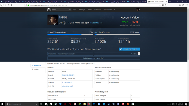189x106 pixels.
Task: Click the games played progress bar
Action: pyautogui.click(x=70, y=34)
